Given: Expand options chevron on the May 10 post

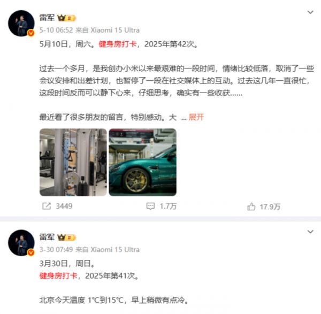Looking at the screenshot, I should [310, 12].
